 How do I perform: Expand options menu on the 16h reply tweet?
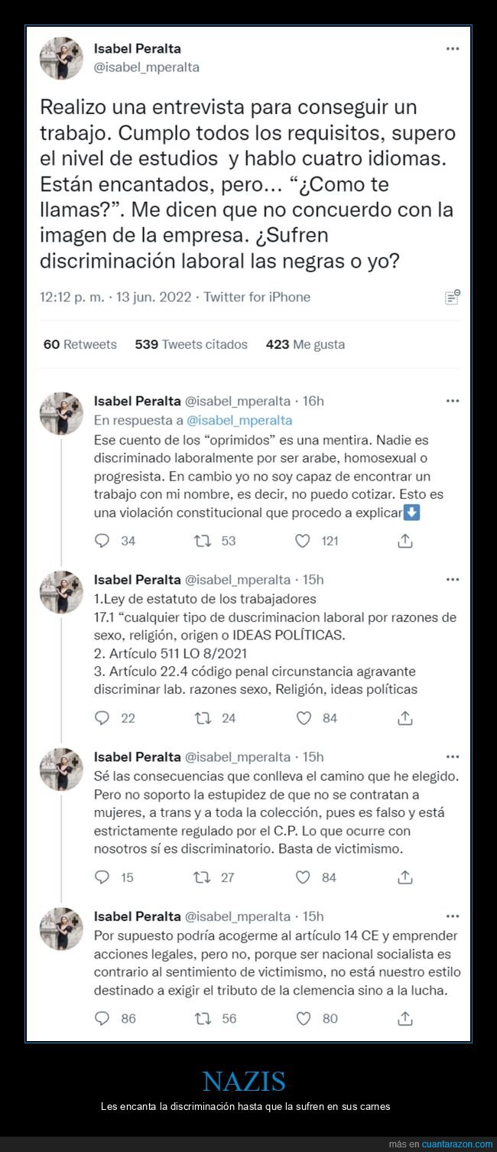[x=453, y=400]
